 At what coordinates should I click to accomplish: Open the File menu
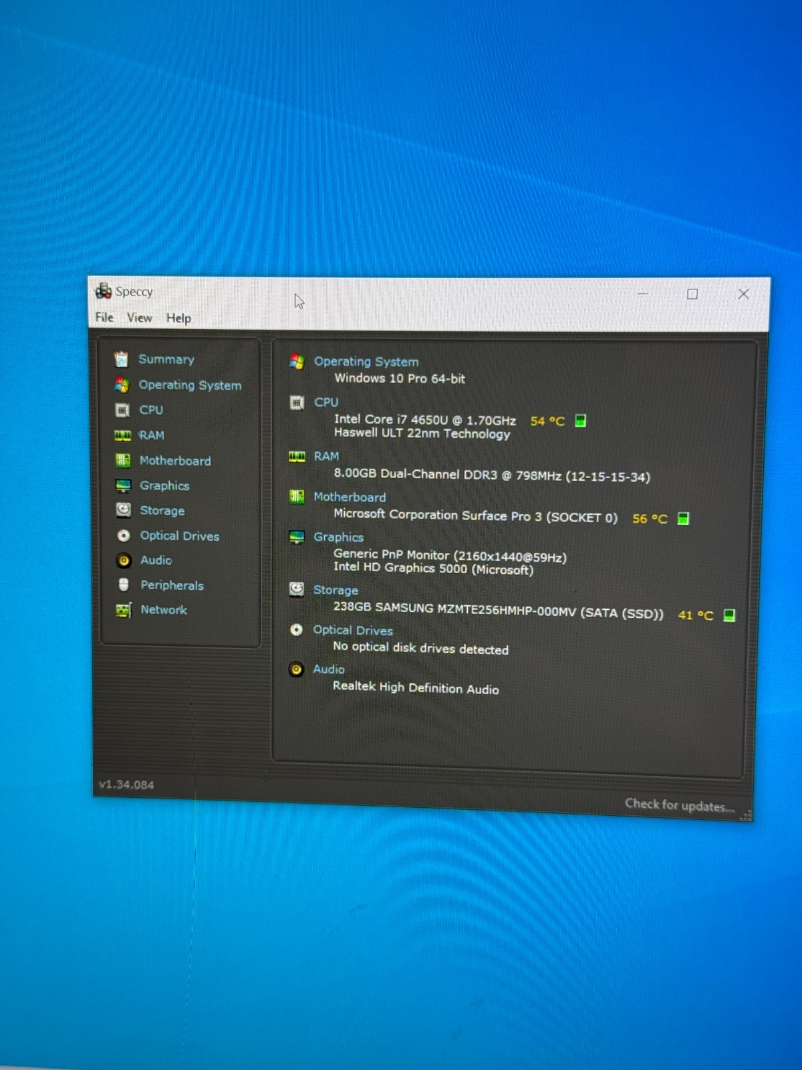tap(104, 317)
